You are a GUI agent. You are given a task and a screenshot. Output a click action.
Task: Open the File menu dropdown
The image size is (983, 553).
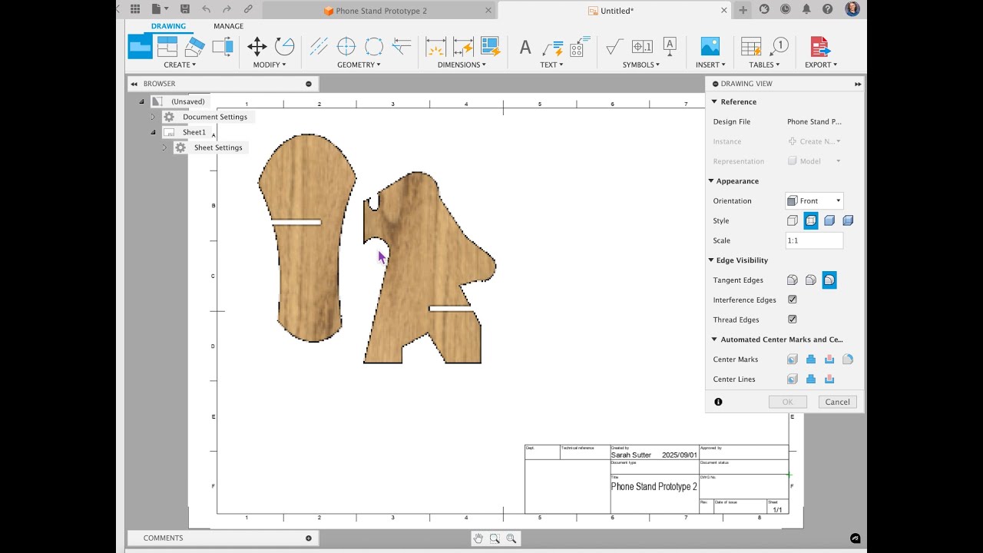tap(160, 9)
